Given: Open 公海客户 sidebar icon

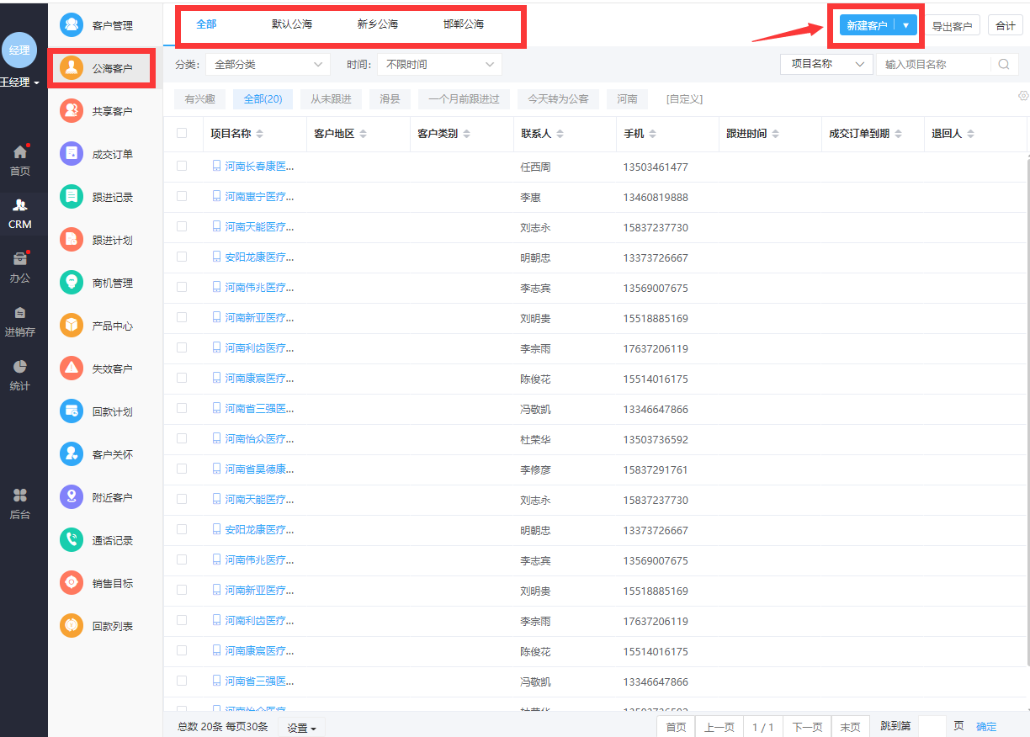Looking at the screenshot, I should coord(72,68).
